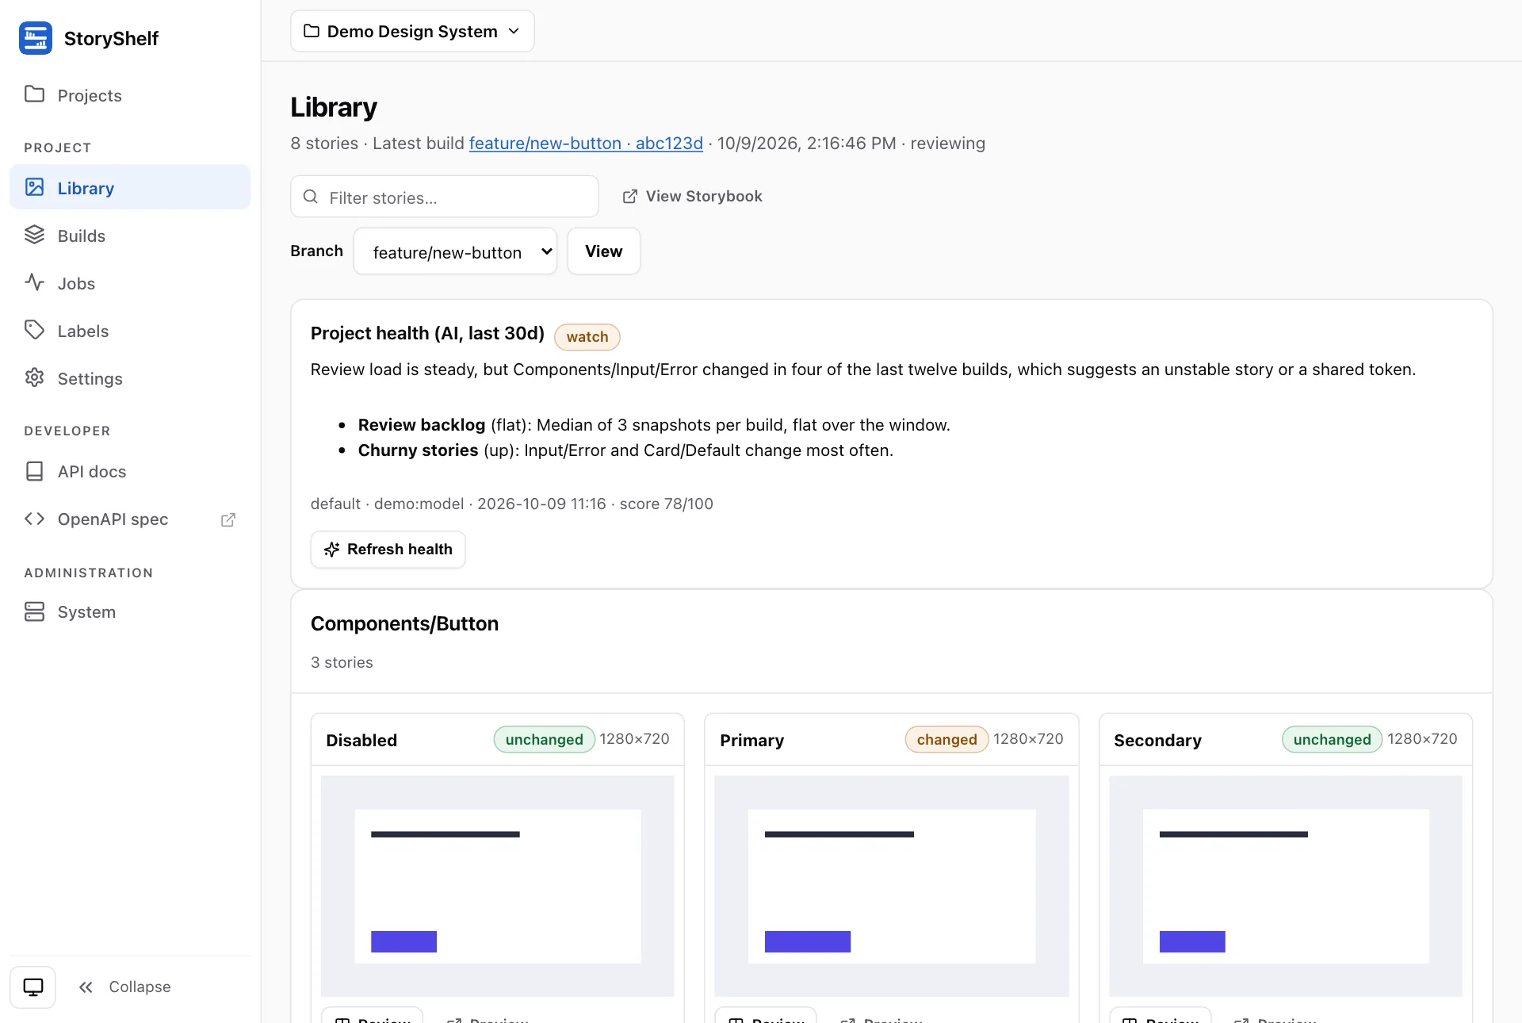1522x1023 pixels.
Task: Click the System server icon
Action: click(x=34, y=611)
